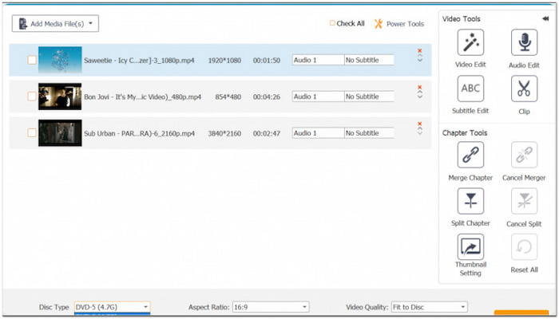
Task: Open the Video Quality dropdown
Action: (x=429, y=307)
